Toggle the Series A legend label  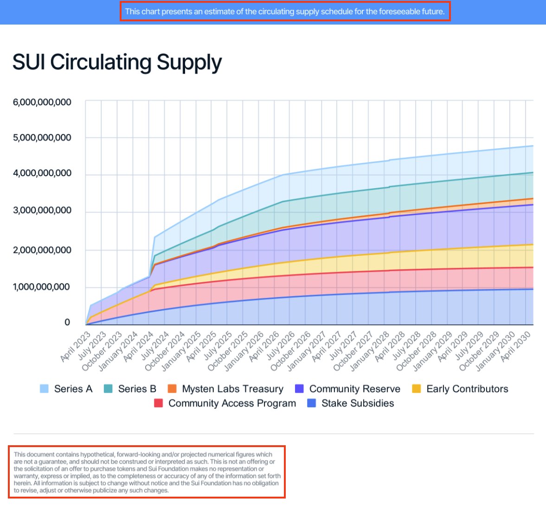click(x=73, y=389)
